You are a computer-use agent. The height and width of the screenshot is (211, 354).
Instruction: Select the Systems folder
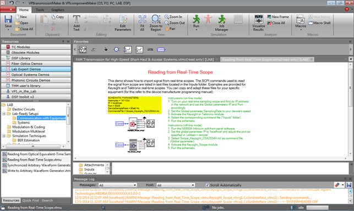pos(24,122)
